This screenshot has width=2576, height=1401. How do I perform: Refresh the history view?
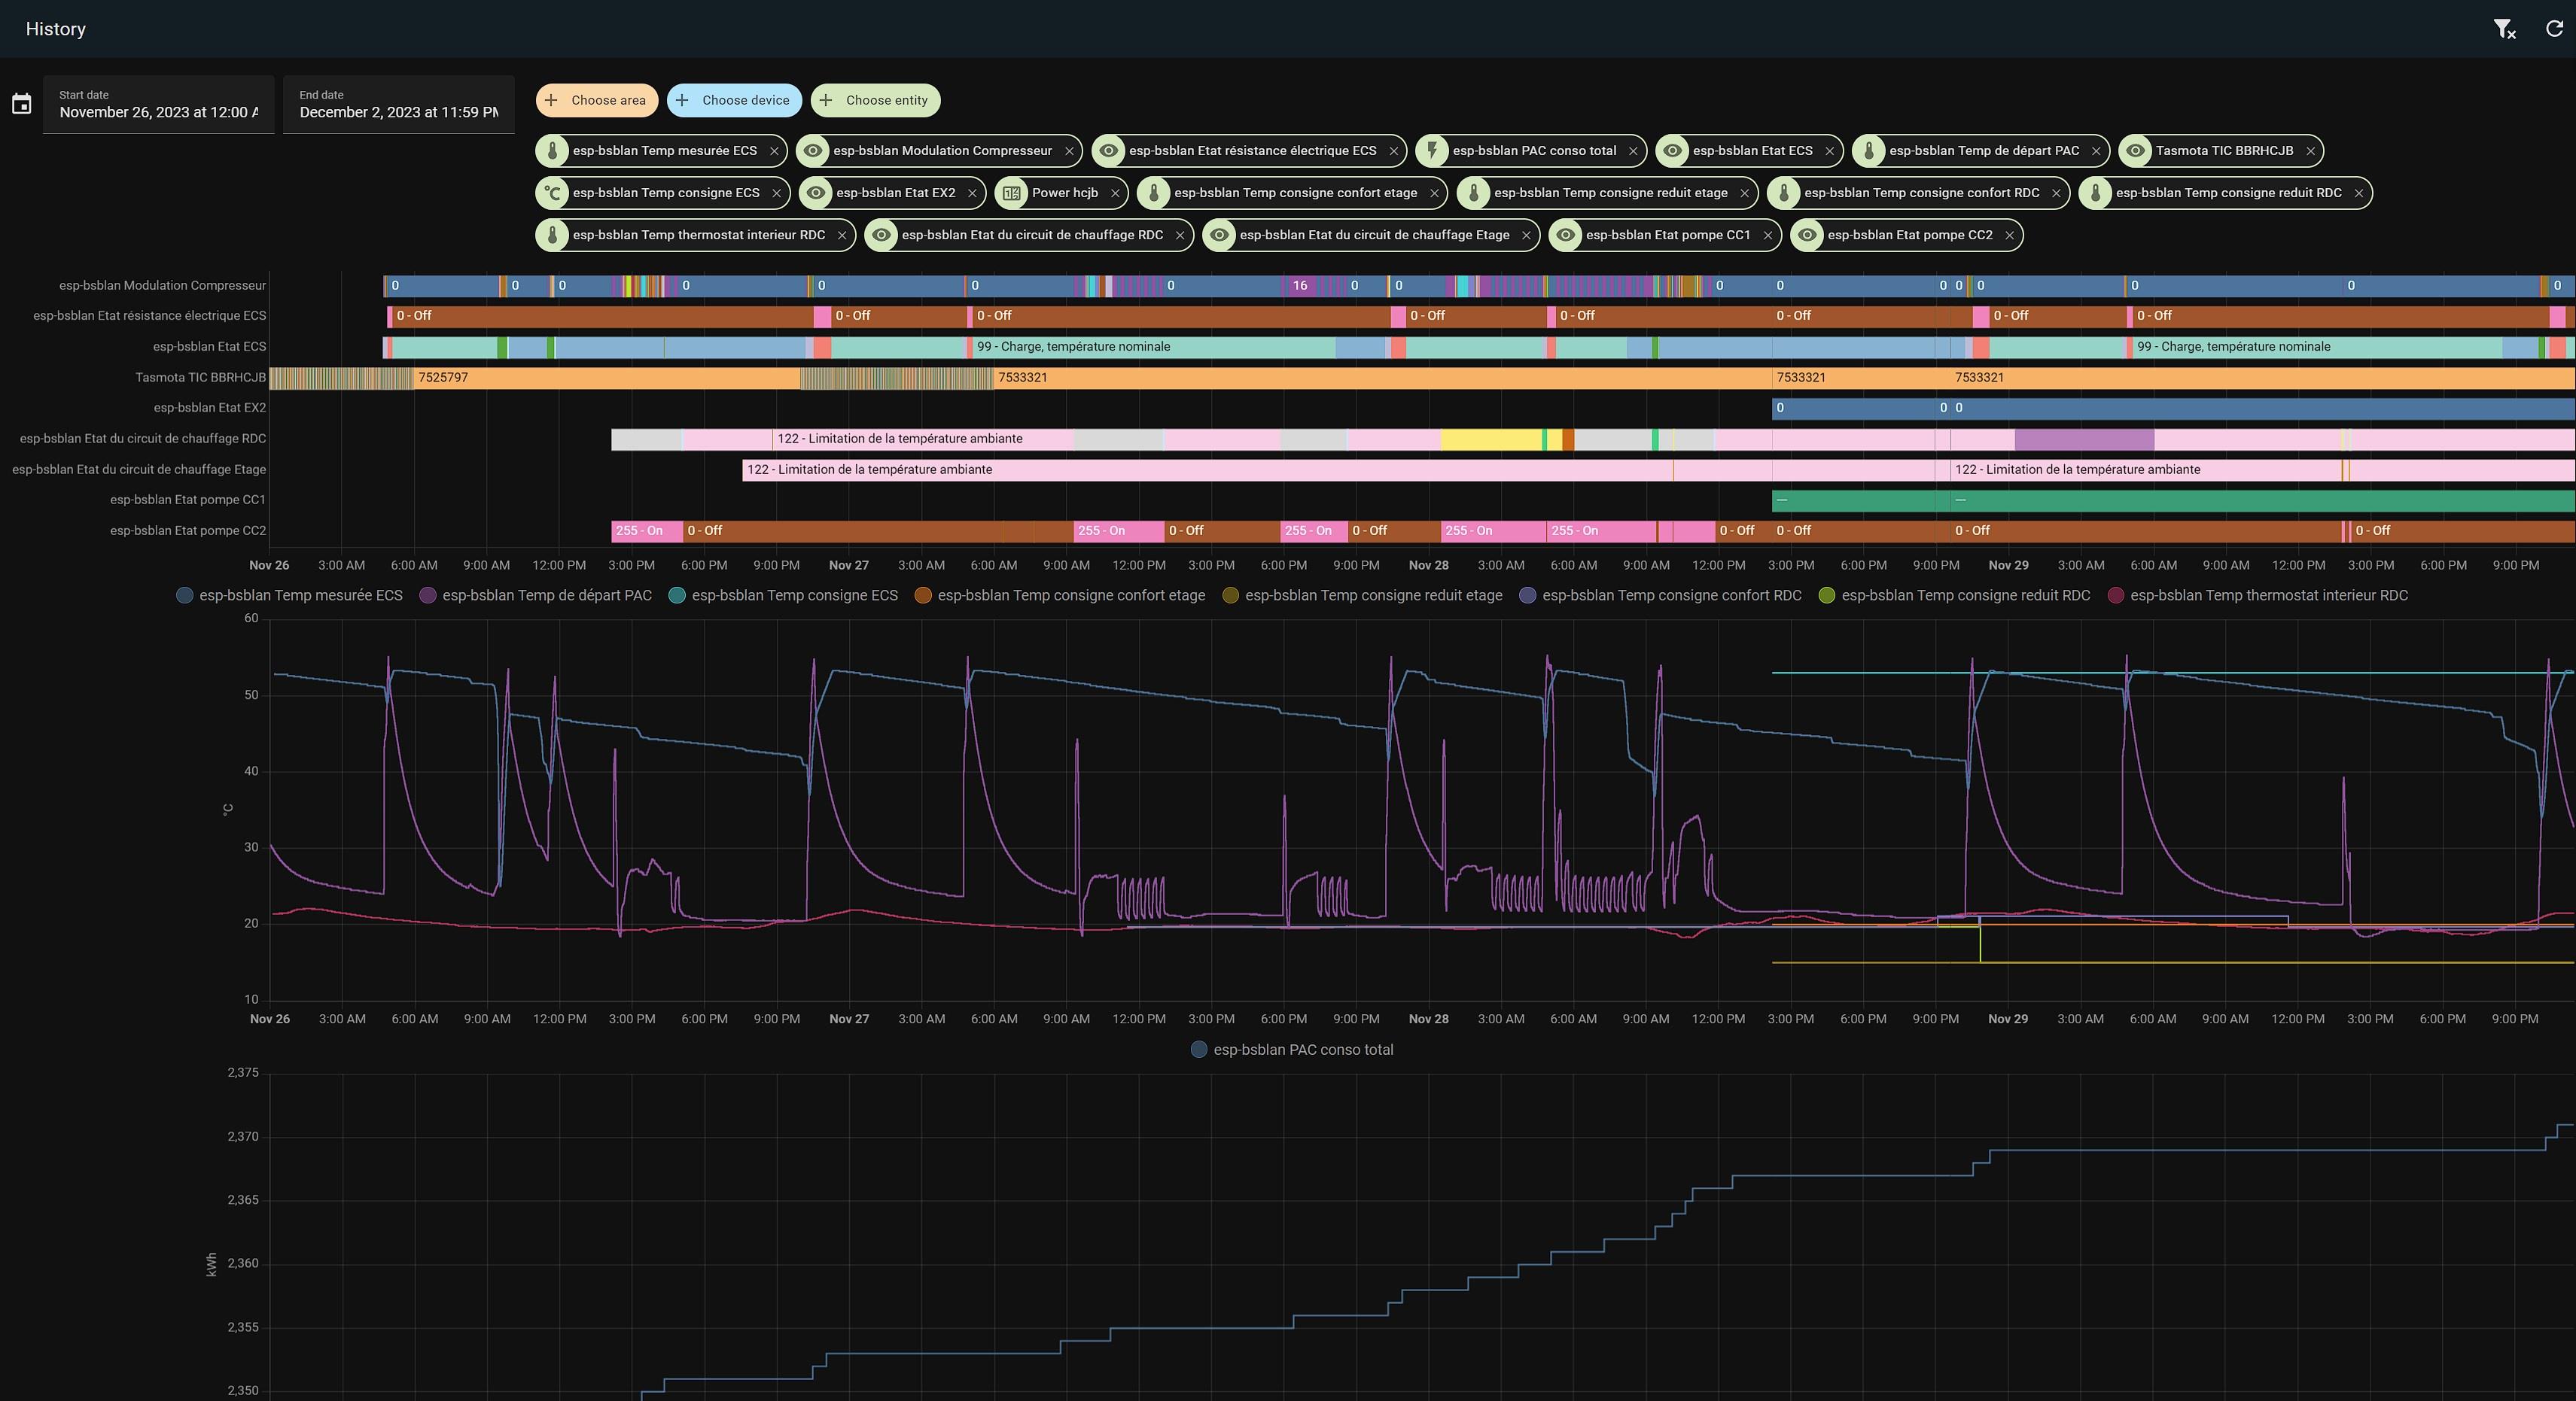[x=2554, y=29]
